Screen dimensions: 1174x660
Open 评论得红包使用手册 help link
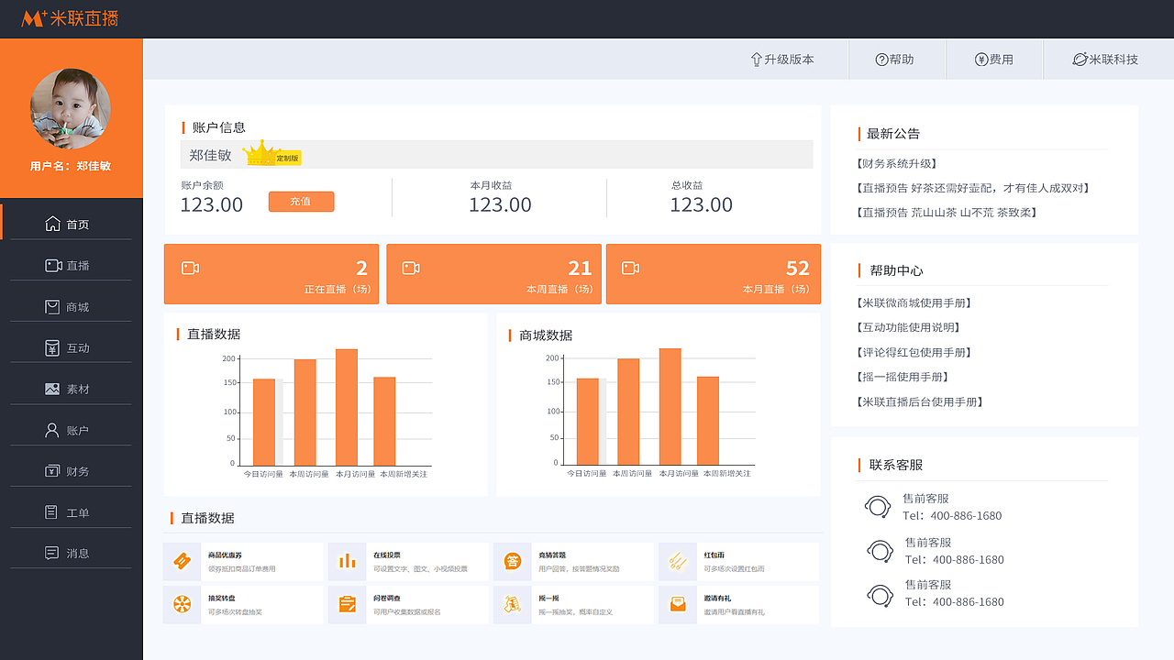pyautogui.click(x=914, y=352)
